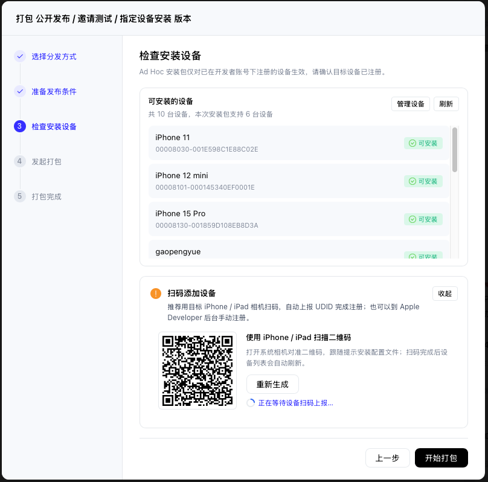The width and height of the screenshot is (488, 482).
Task: Click the step 3 circle icon
Action: pos(20,126)
